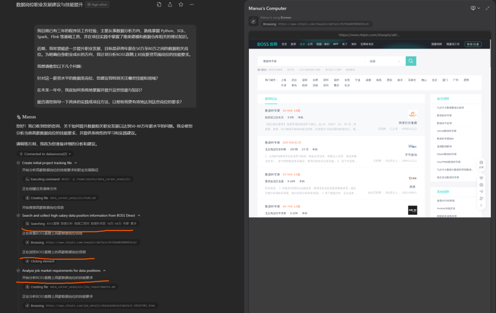Screen dimensions: 496x313
Task: Select the APP menu item on BOSS直聘
Action: [336, 44]
